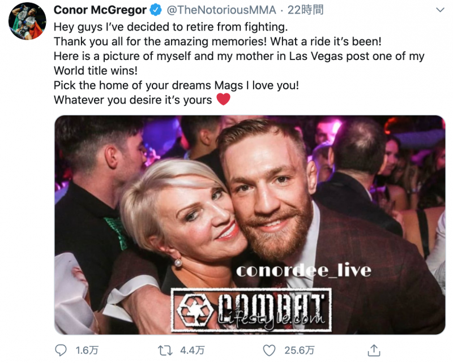
Task: Click the 25.6万 likes count
Action: [x=300, y=351]
